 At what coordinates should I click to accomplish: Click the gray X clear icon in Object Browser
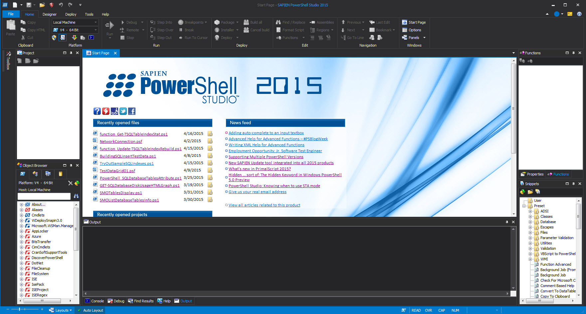click(70, 183)
